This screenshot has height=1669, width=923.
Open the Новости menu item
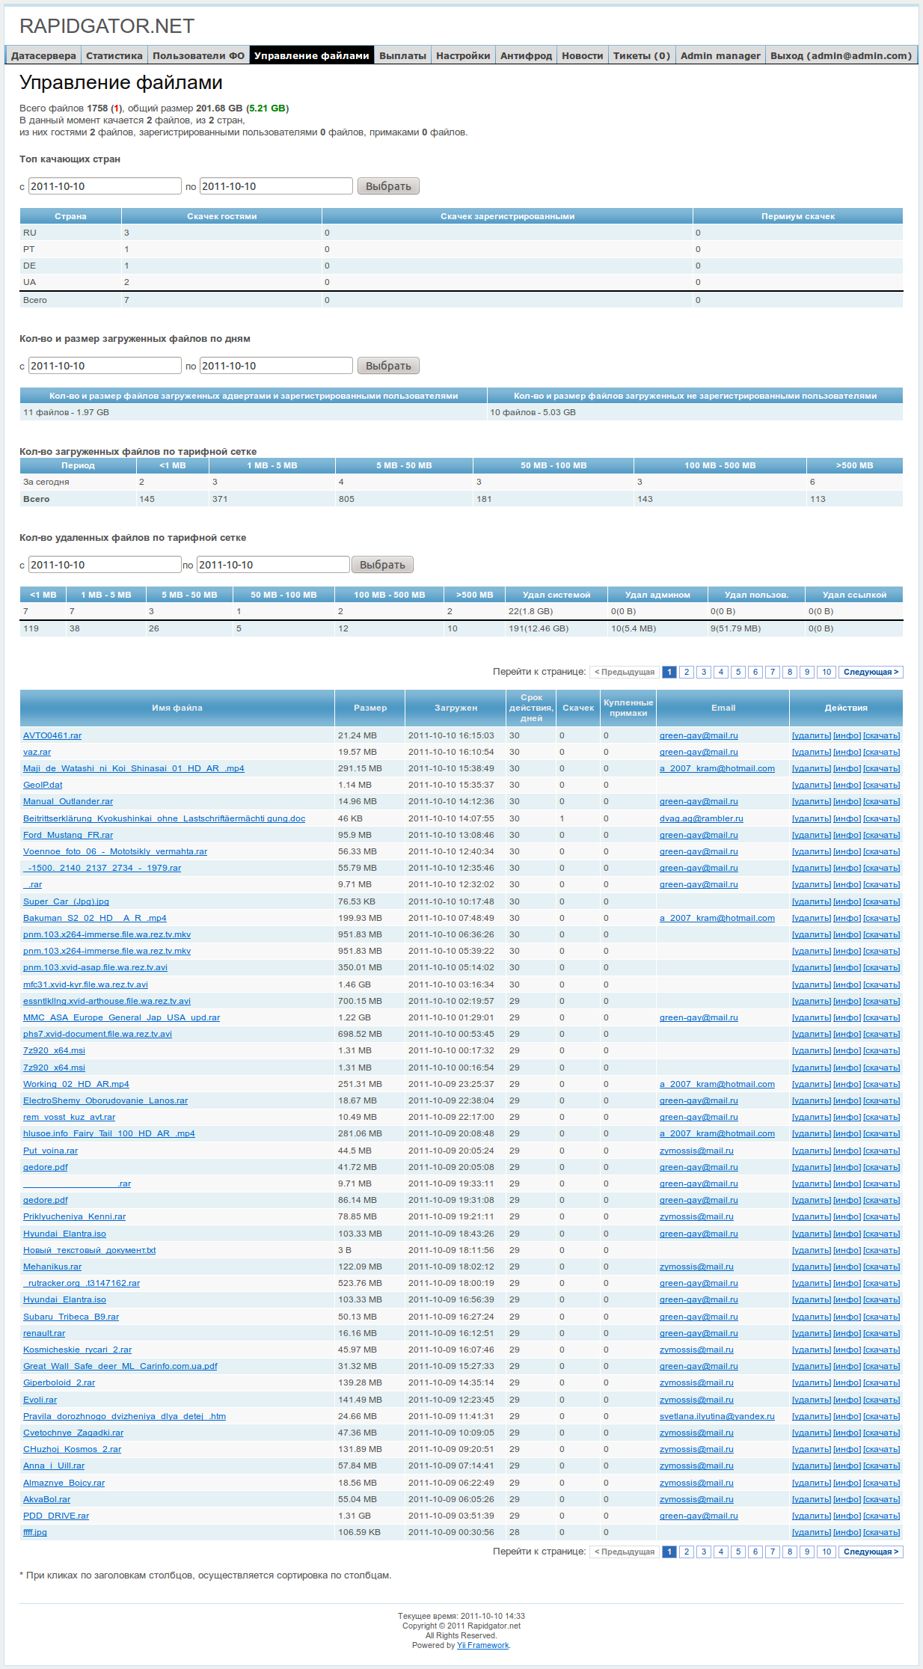click(583, 55)
